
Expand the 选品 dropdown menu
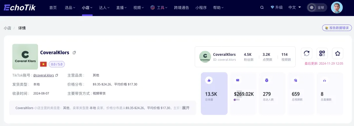70,8
